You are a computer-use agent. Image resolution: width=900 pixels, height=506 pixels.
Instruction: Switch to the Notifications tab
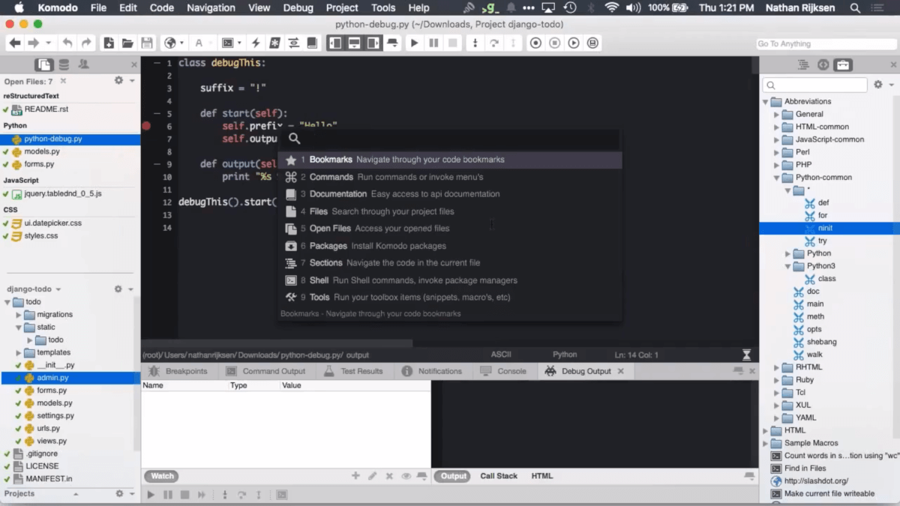pos(432,371)
